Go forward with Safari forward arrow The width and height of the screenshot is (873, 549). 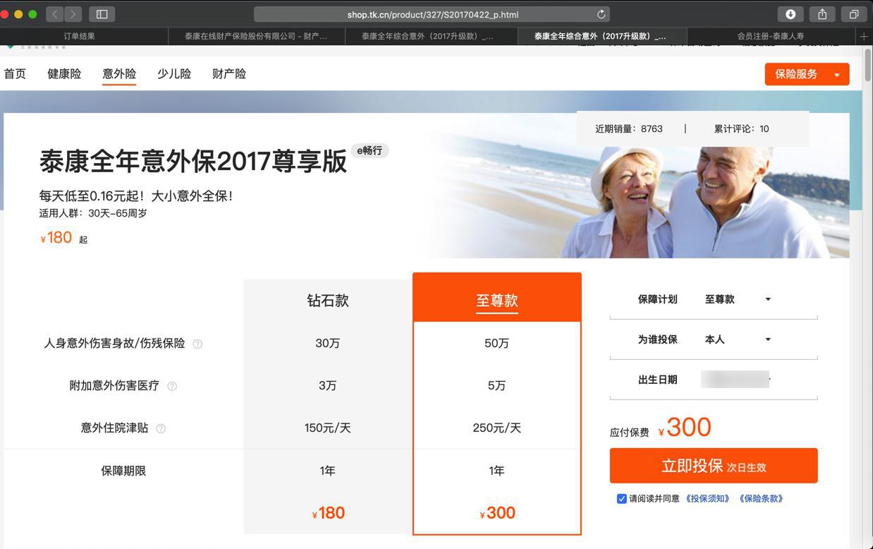tap(73, 14)
